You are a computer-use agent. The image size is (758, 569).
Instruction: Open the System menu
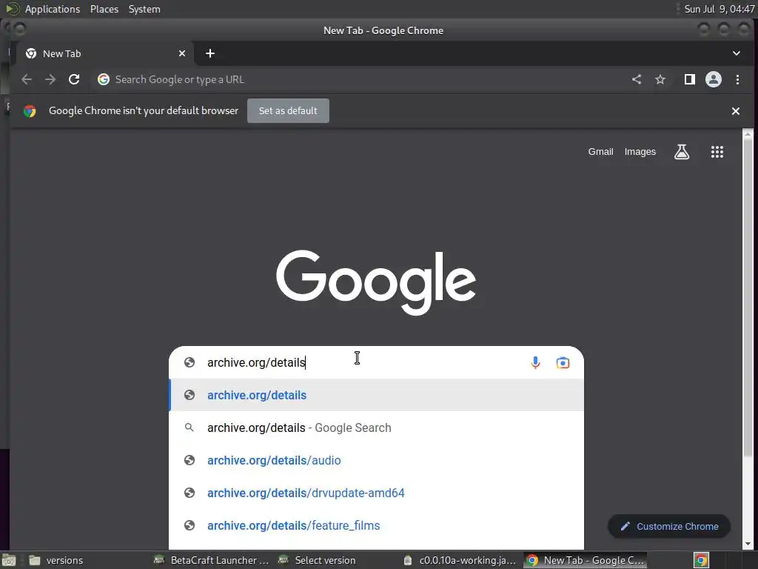tap(144, 9)
